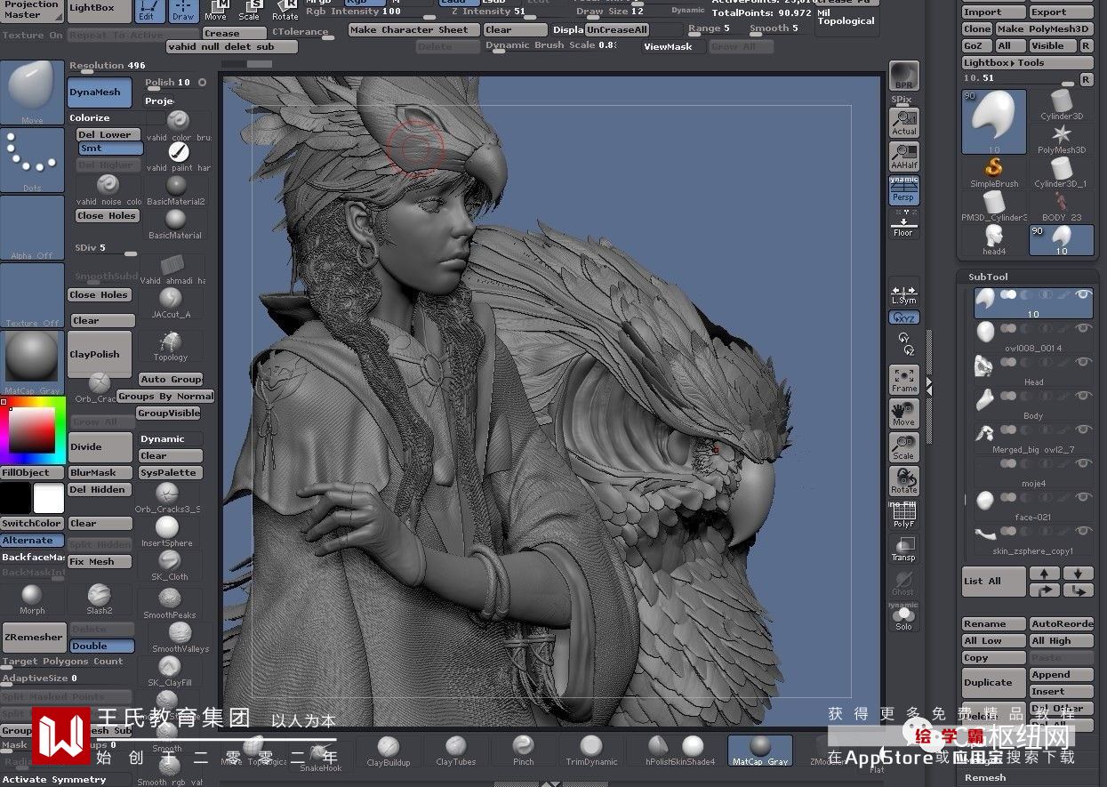Click the Export button

click(1062, 12)
